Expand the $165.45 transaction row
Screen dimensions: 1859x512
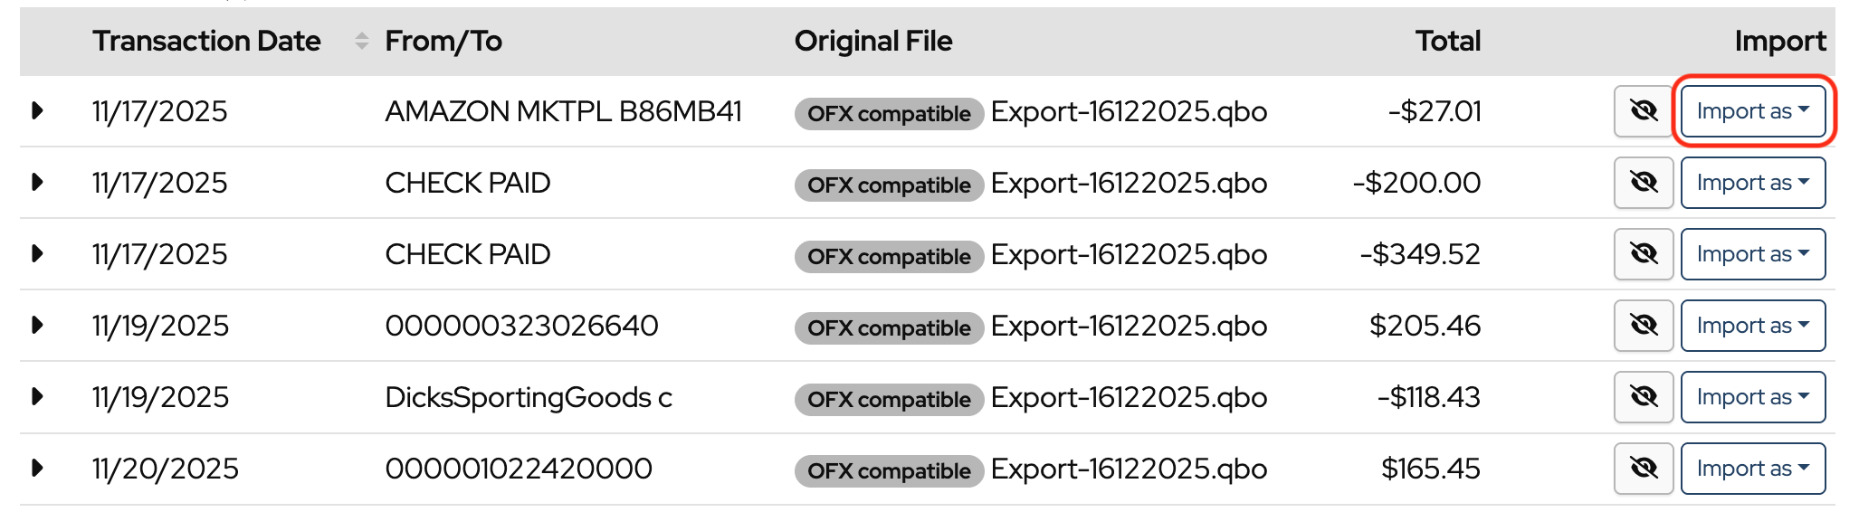coord(37,469)
